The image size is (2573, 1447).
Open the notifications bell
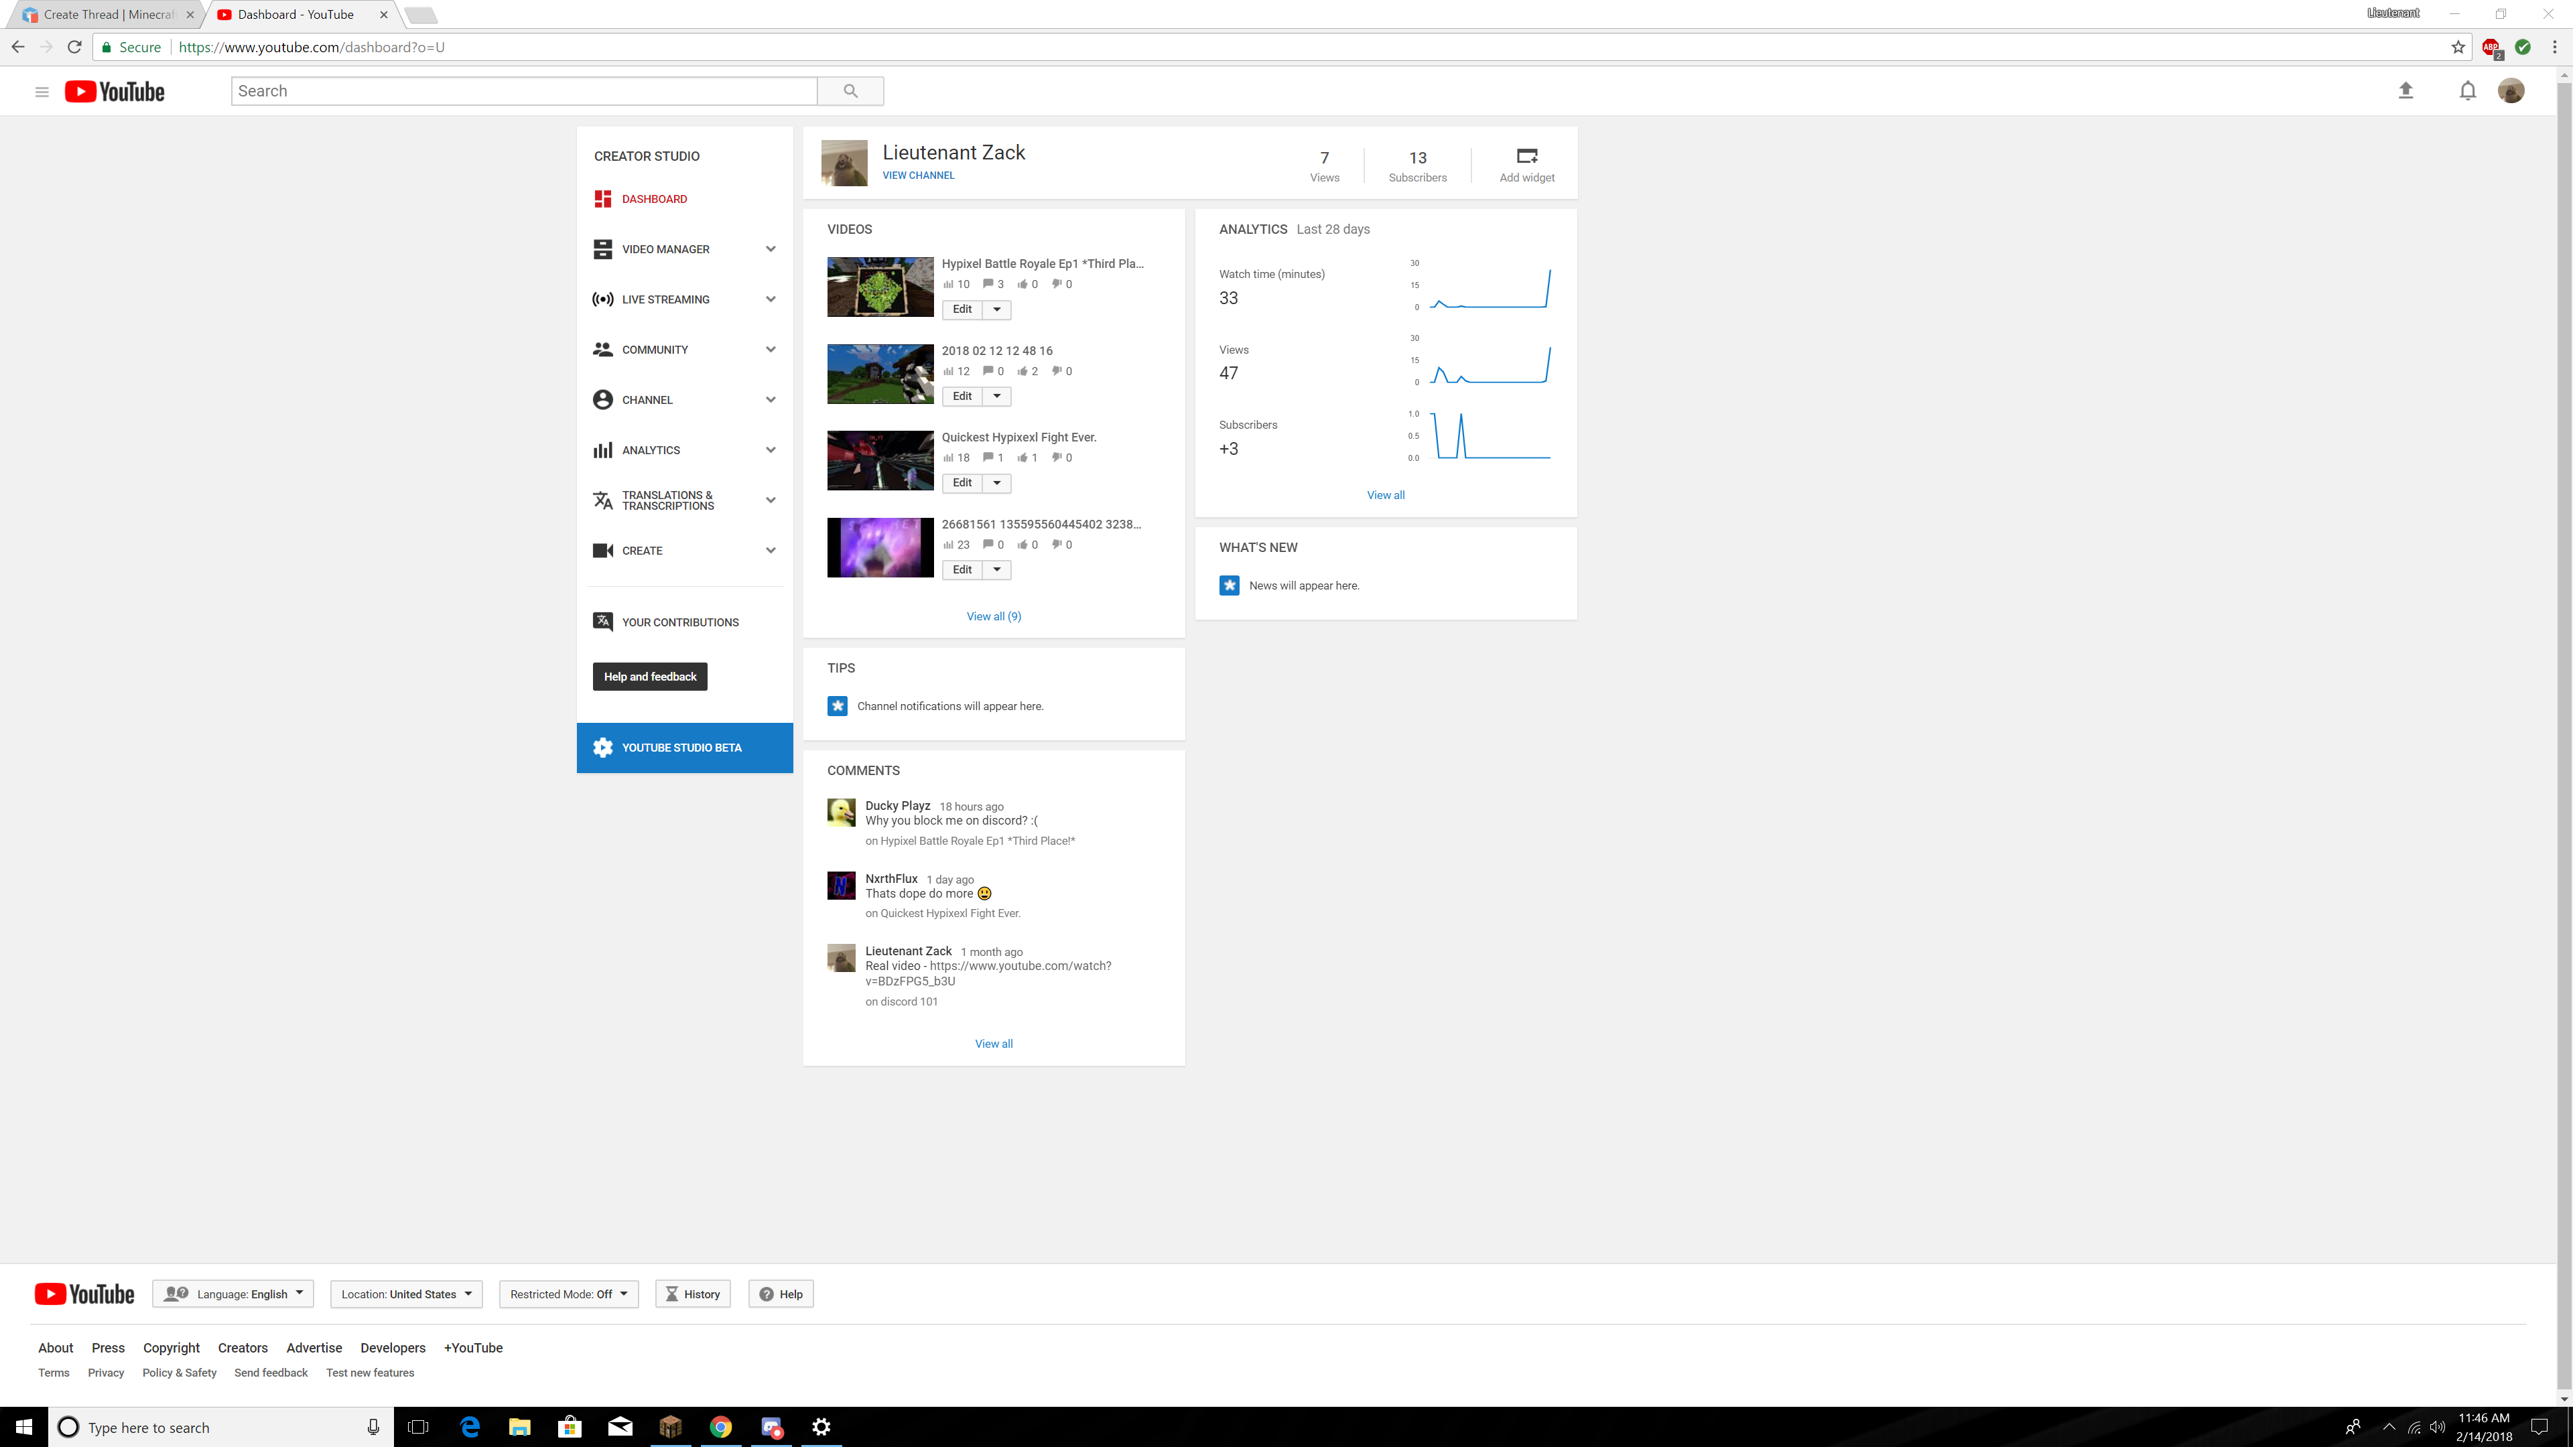pos(2467,91)
